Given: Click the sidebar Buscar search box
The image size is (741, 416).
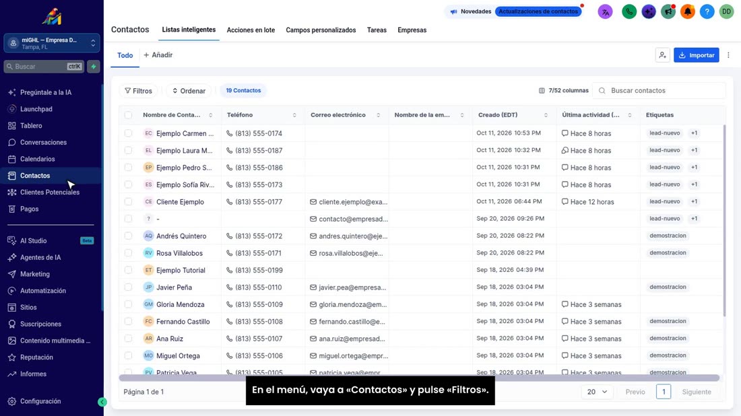Looking at the screenshot, I should point(44,67).
